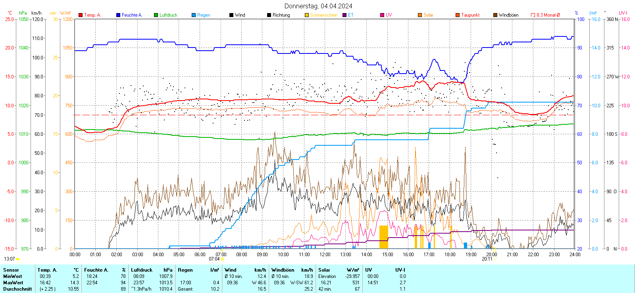Click the sunset sun icon at 20:11
This screenshot has height=293, width=635.
[x=495, y=259]
